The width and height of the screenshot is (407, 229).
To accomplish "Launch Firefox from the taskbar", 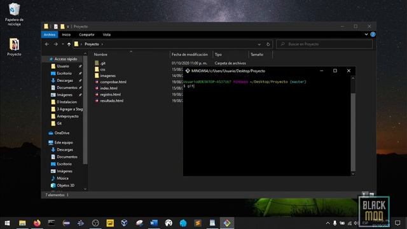I will [x=37, y=223].
